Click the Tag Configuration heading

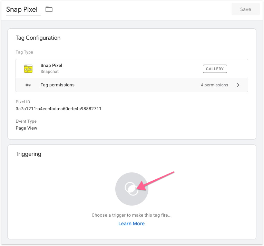click(x=38, y=38)
